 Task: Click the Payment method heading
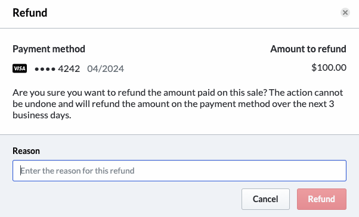(49, 49)
